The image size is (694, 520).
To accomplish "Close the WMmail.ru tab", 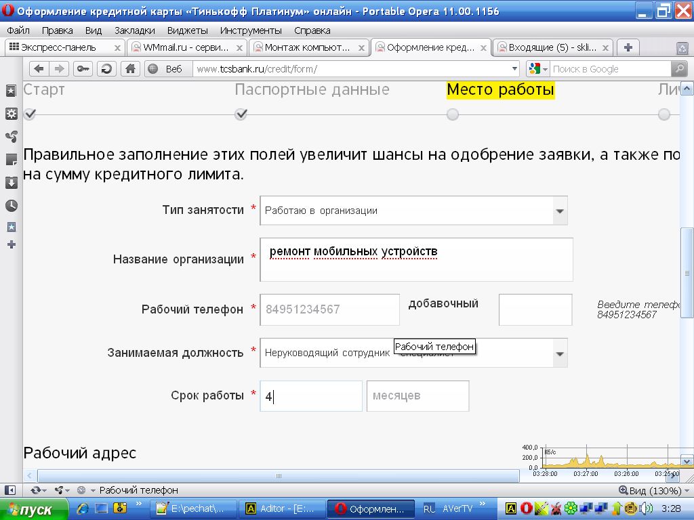I will (x=239, y=48).
